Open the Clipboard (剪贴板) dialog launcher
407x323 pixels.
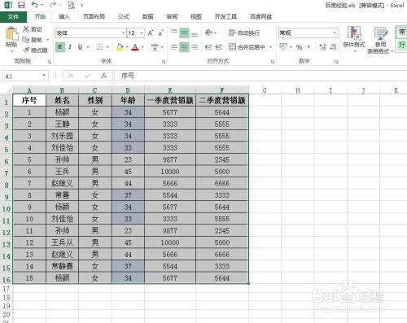tap(49, 62)
